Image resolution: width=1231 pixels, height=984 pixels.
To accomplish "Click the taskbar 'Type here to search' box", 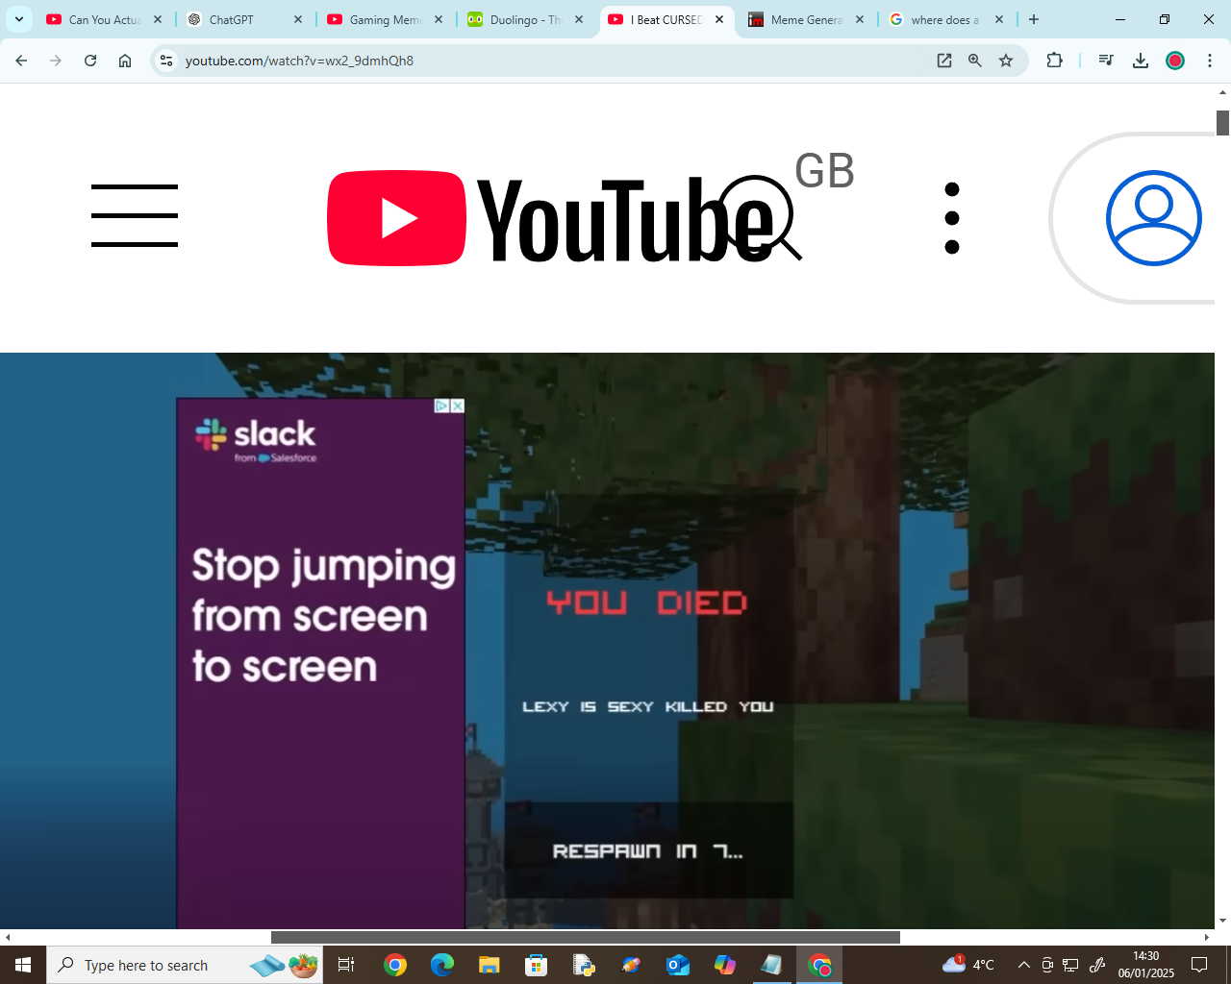I will 185,965.
